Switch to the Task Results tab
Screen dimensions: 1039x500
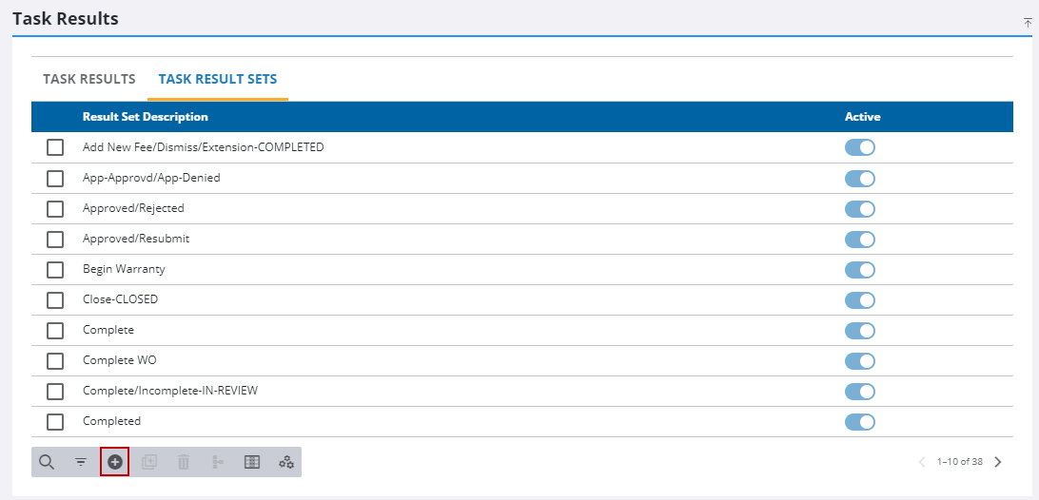[x=89, y=79]
